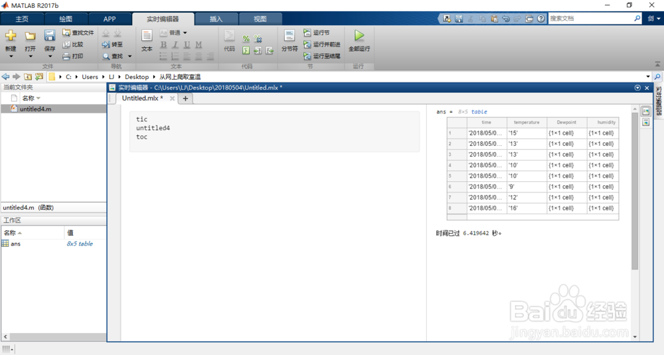The image size is (664, 355).
Task: Click the ans variable in workspace
Action: [16, 244]
